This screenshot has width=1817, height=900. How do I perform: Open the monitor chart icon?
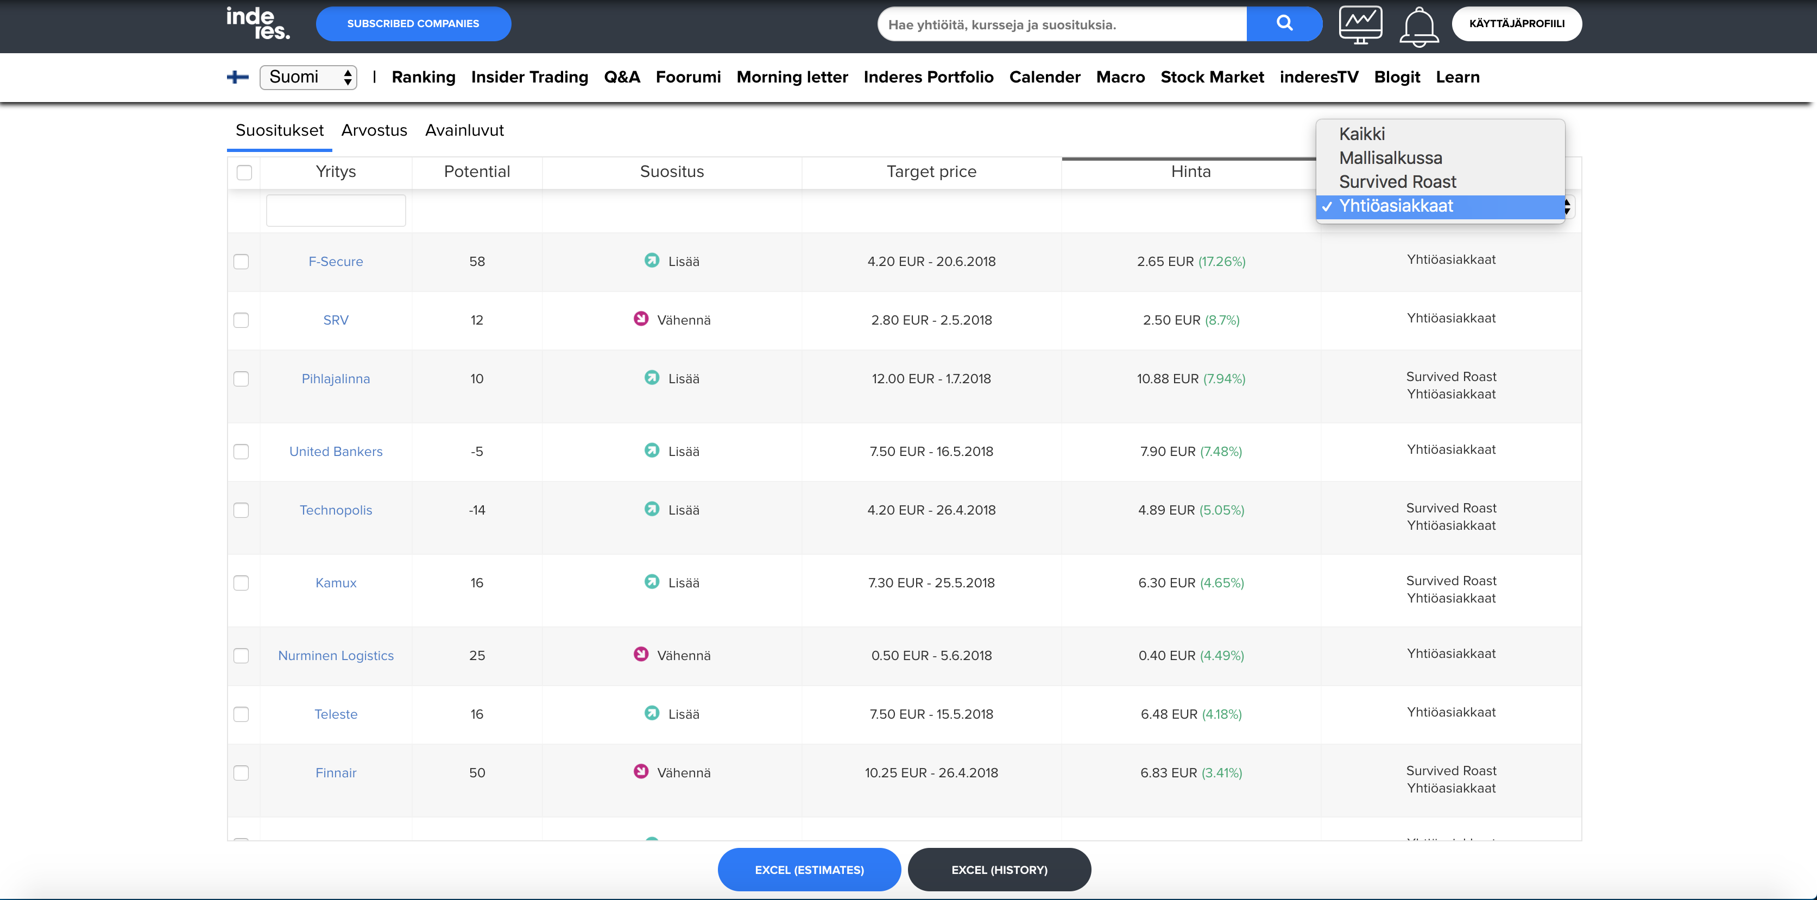click(x=1360, y=26)
